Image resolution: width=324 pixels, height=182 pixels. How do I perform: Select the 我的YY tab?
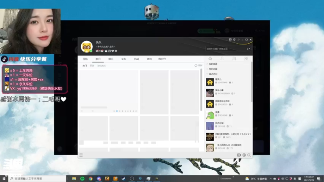162,59
